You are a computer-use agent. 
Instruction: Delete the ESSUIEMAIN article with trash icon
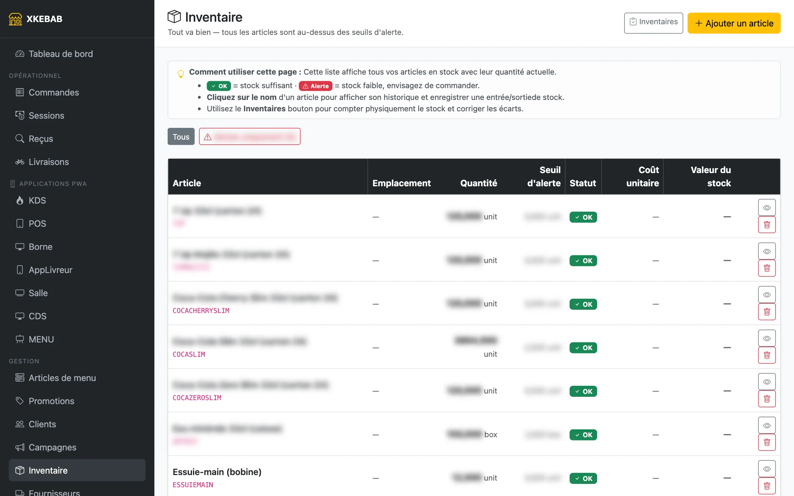pos(767,486)
